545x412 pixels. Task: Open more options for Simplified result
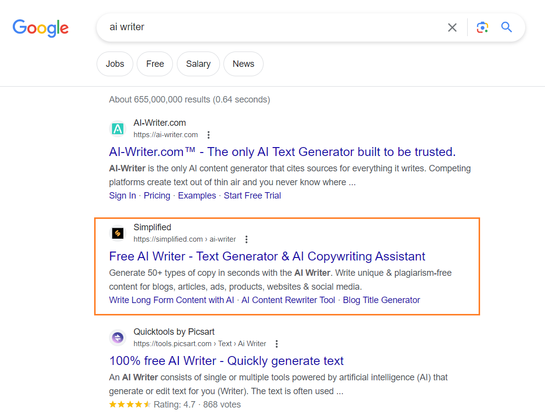coord(246,239)
